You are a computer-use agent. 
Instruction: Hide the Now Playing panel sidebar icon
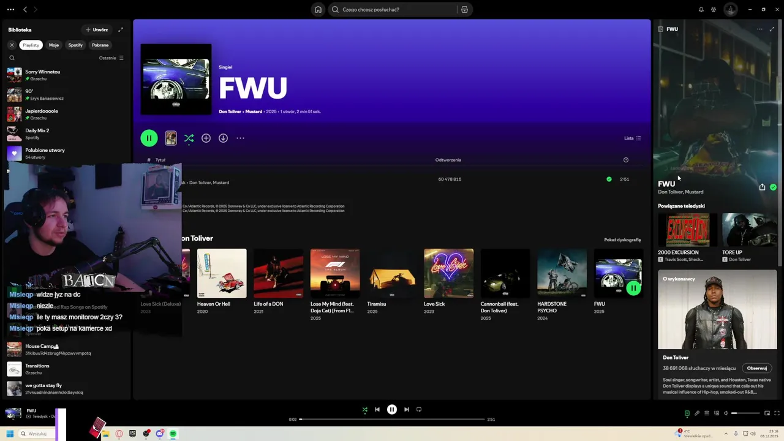point(660,29)
